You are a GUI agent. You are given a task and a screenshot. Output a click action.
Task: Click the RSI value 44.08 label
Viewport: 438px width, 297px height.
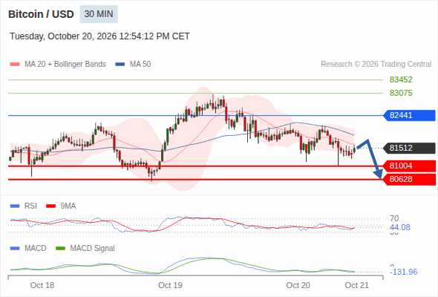coord(400,227)
